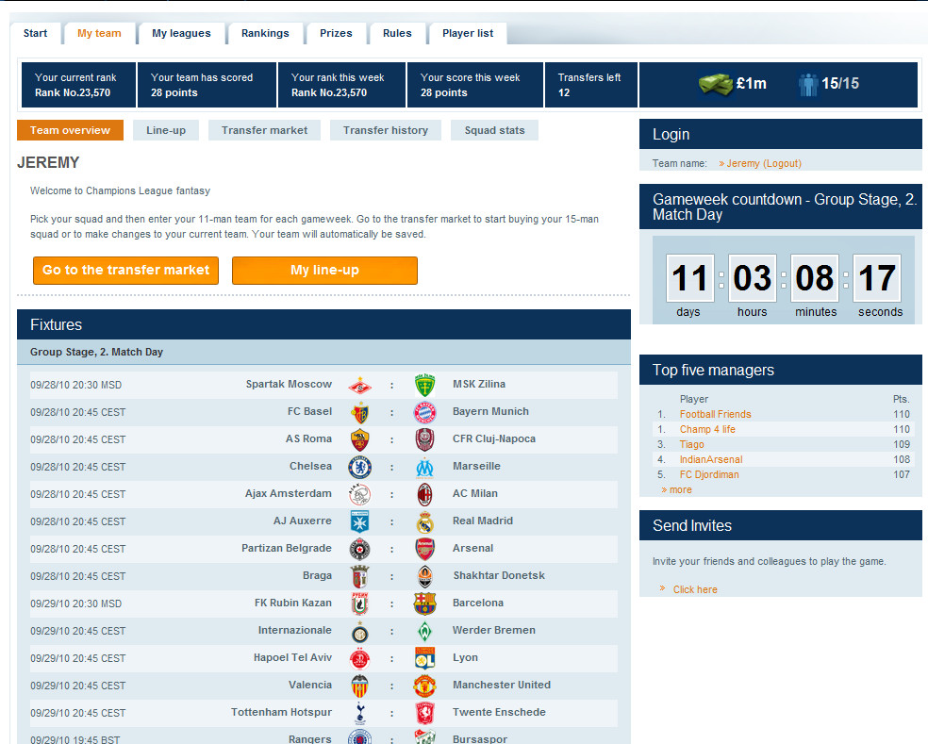Click the Marseille club crest

[x=425, y=467]
